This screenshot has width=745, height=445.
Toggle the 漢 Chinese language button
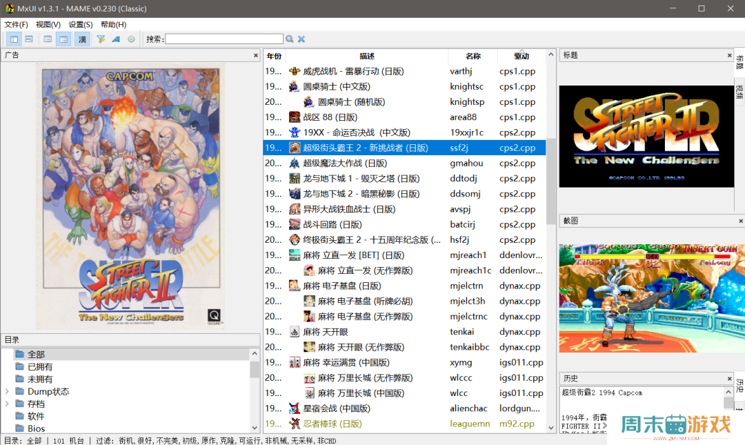82,39
